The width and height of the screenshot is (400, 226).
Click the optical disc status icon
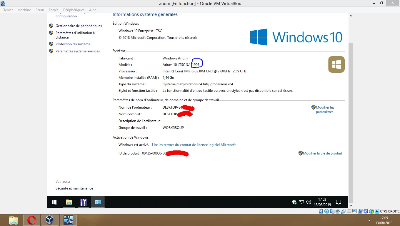(x=326, y=211)
